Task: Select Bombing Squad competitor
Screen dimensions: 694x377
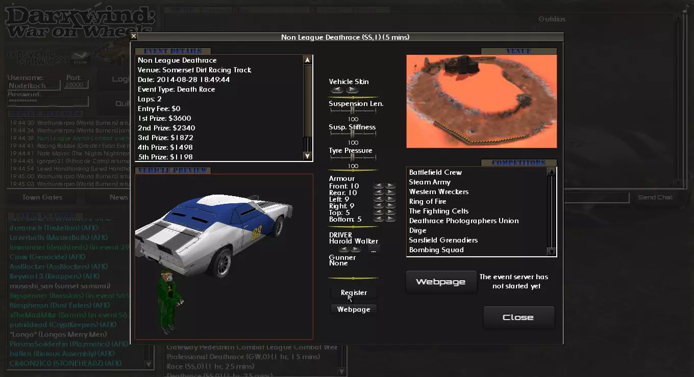Action: click(x=436, y=250)
